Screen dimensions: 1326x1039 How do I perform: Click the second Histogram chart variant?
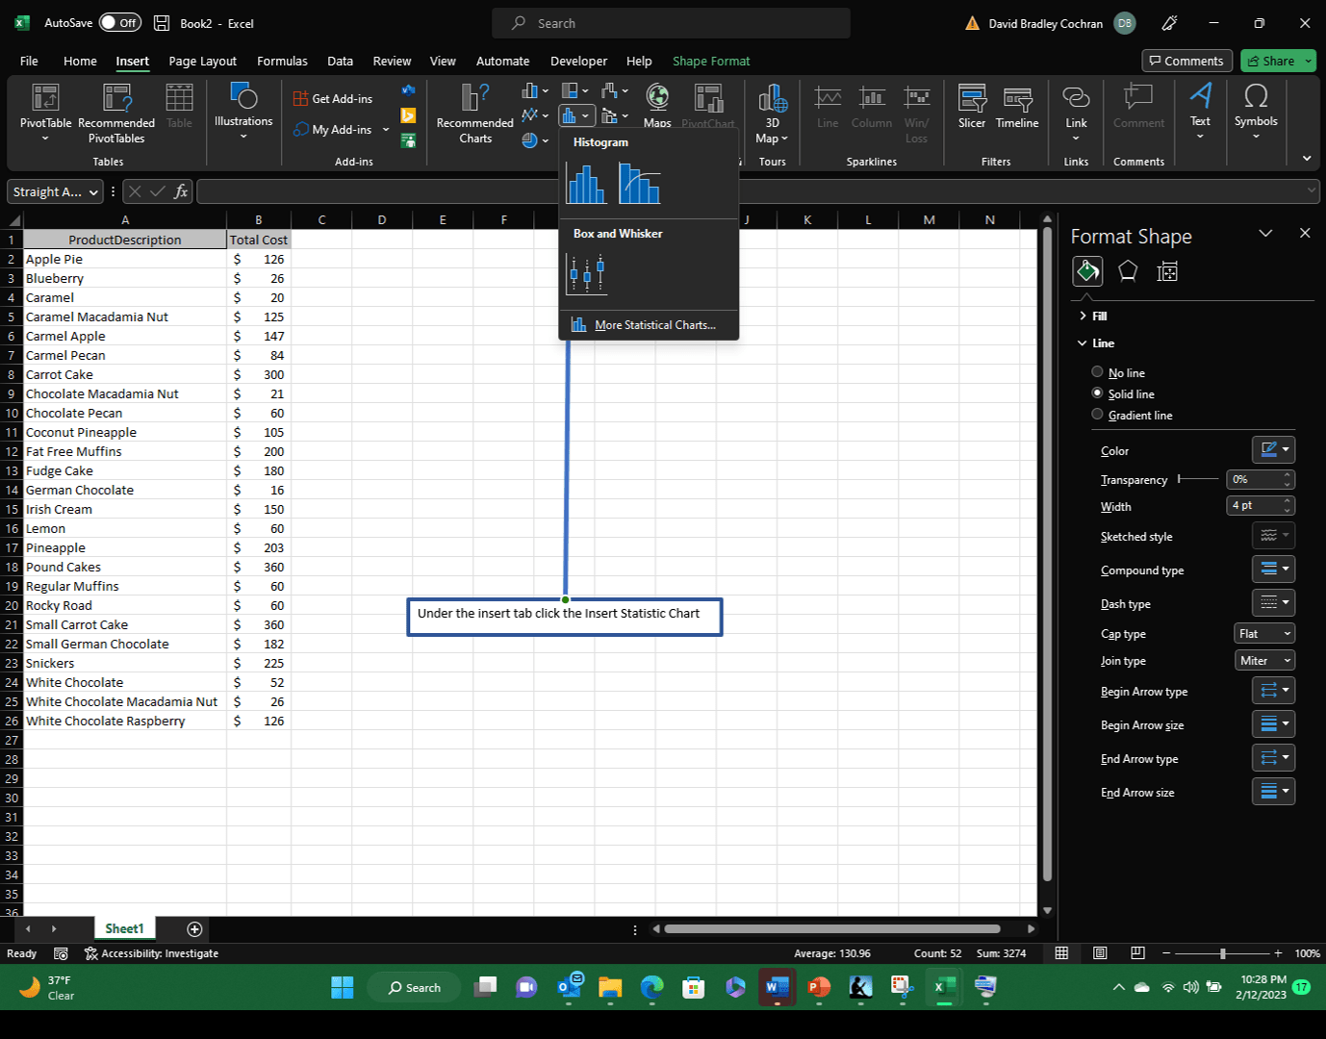pyautogui.click(x=639, y=183)
